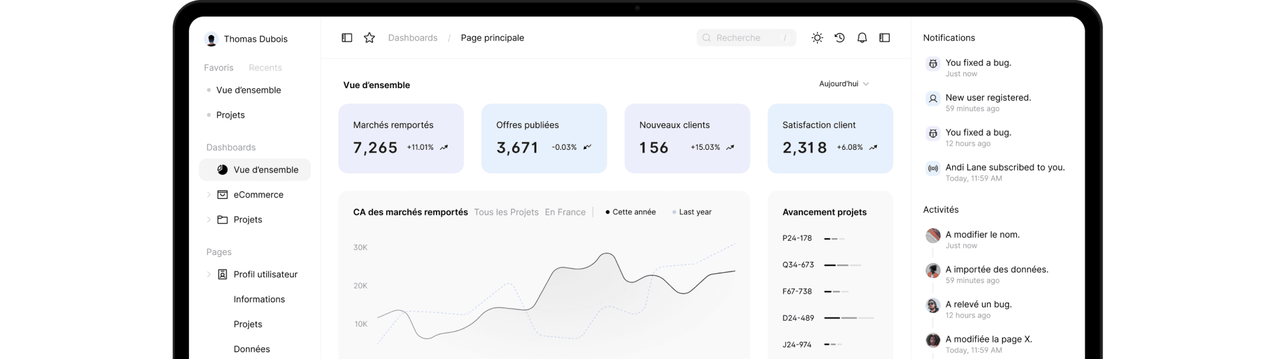The width and height of the screenshot is (1276, 359).
Task: Click avatar beside 'A relevé un bug'
Action: point(933,305)
